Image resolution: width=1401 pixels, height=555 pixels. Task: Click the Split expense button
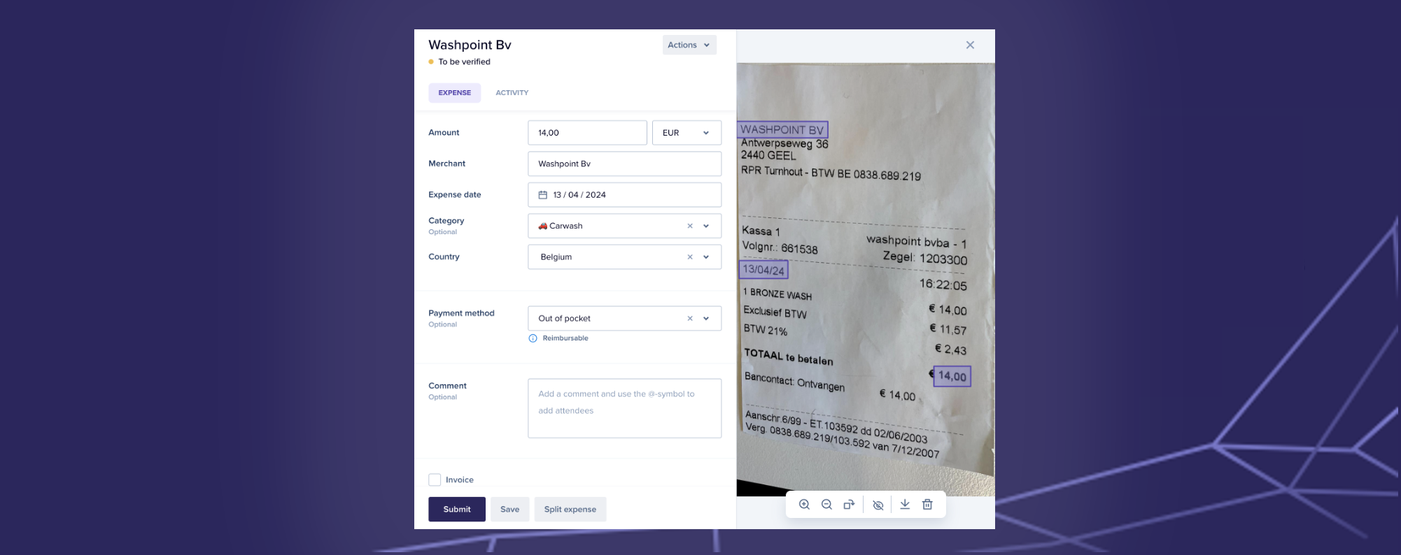tap(570, 510)
